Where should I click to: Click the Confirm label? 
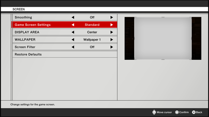click(x=184, y=112)
